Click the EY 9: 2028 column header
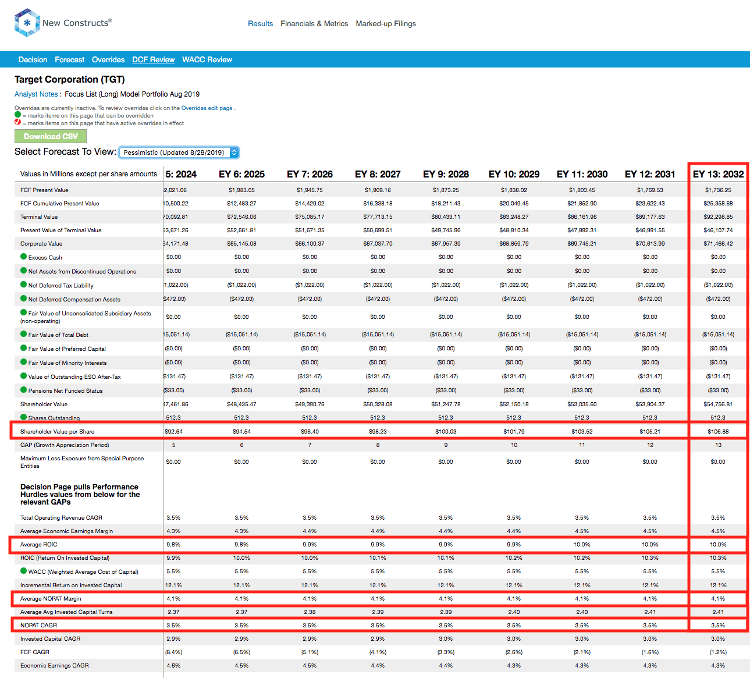 click(446, 174)
